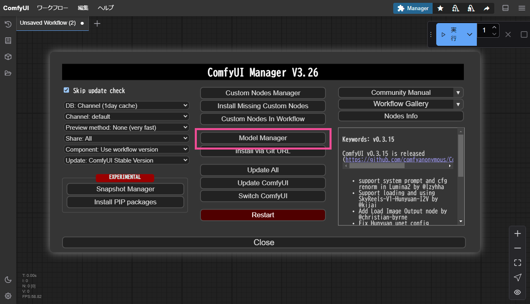The width and height of the screenshot is (530, 304).
Task: Open the queue history sidebar icon
Action: 8,24
